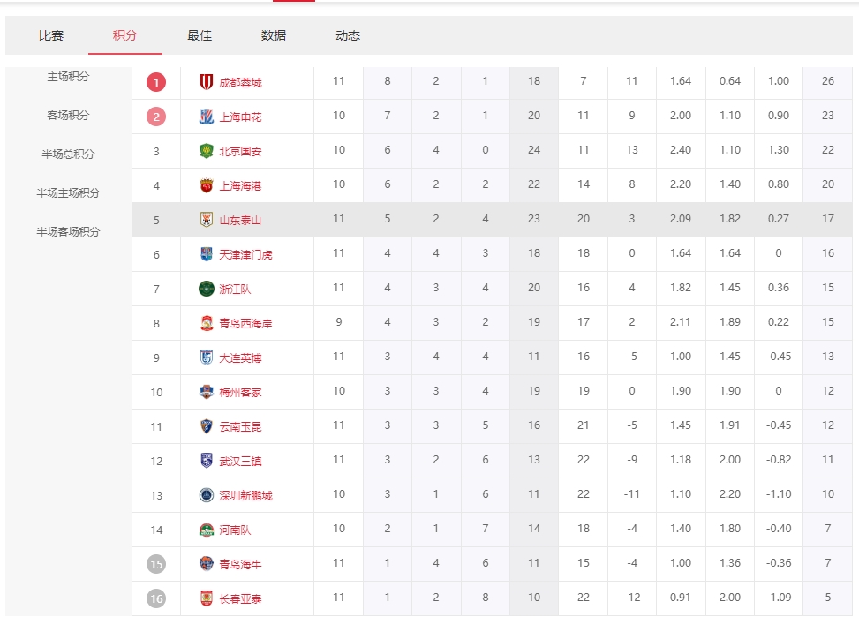
Task: Show 主场积分 (home standings) in the sidebar
Action: click(69, 77)
